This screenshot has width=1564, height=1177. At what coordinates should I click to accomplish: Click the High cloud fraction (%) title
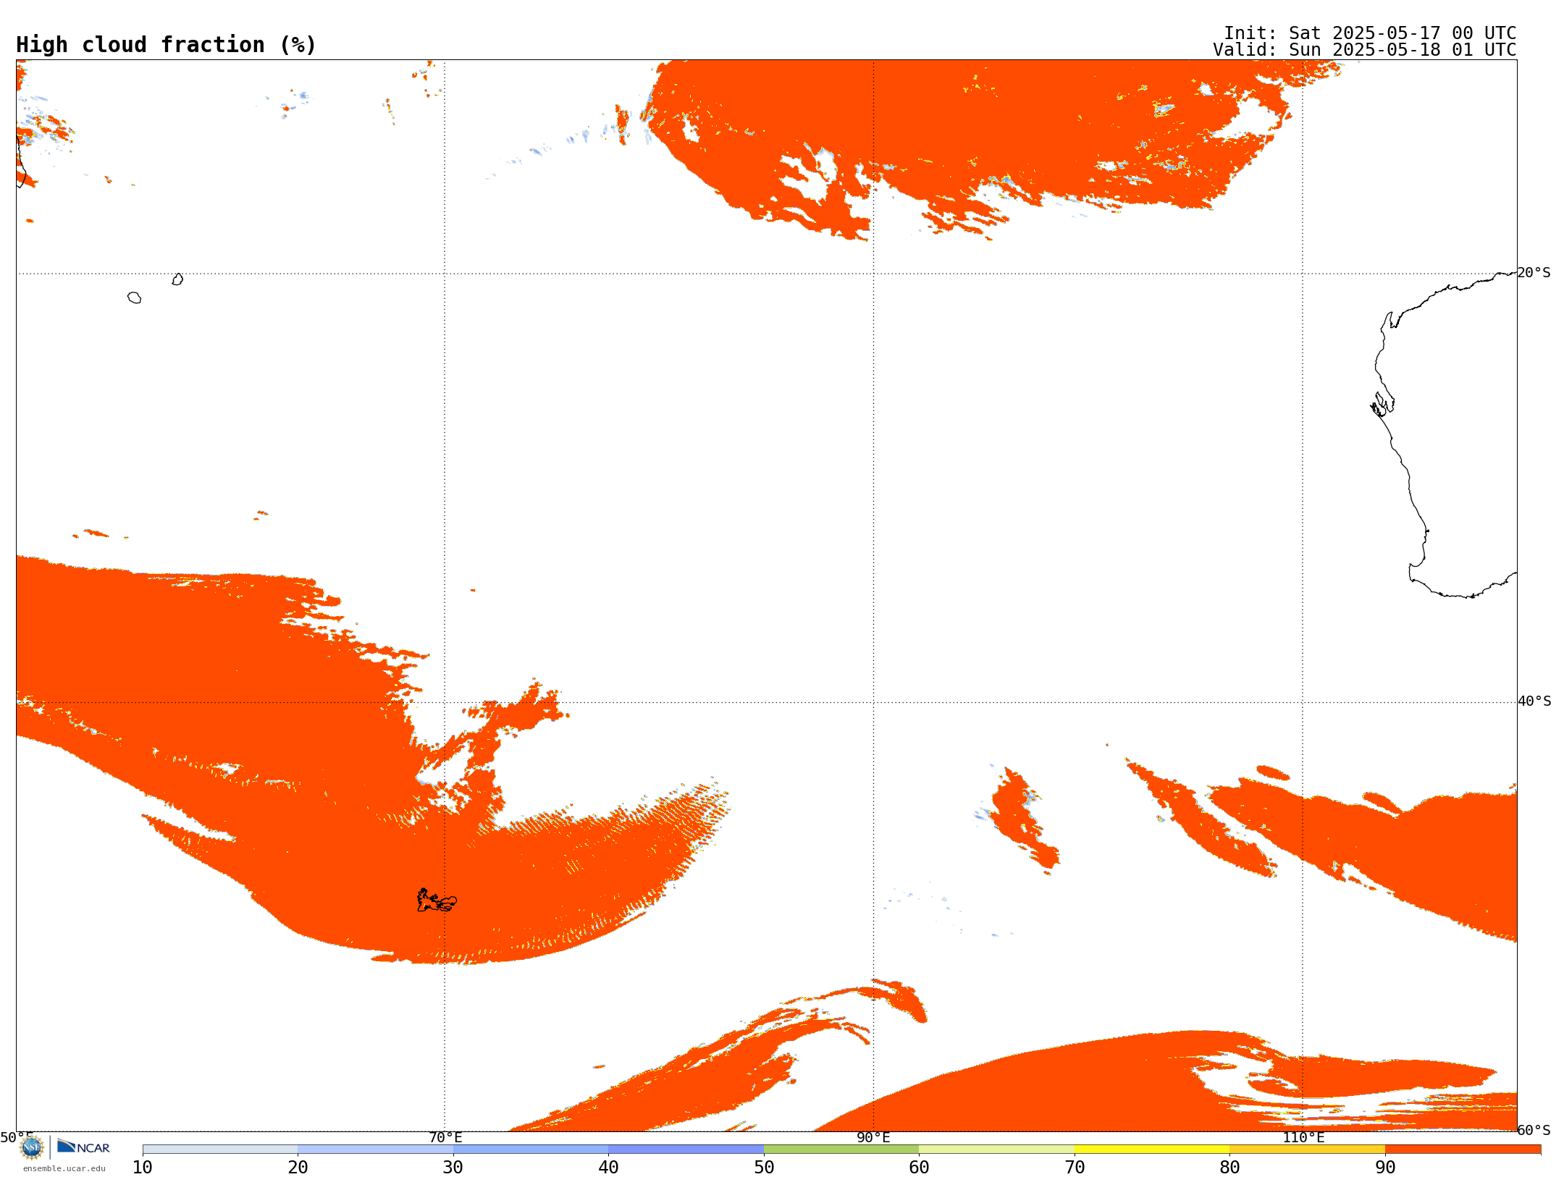[167, 45]
